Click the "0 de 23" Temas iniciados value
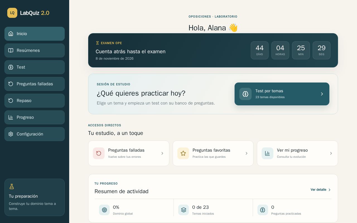Image resolution: width=357 pixels, height=223 pixels. click(201, 207)
